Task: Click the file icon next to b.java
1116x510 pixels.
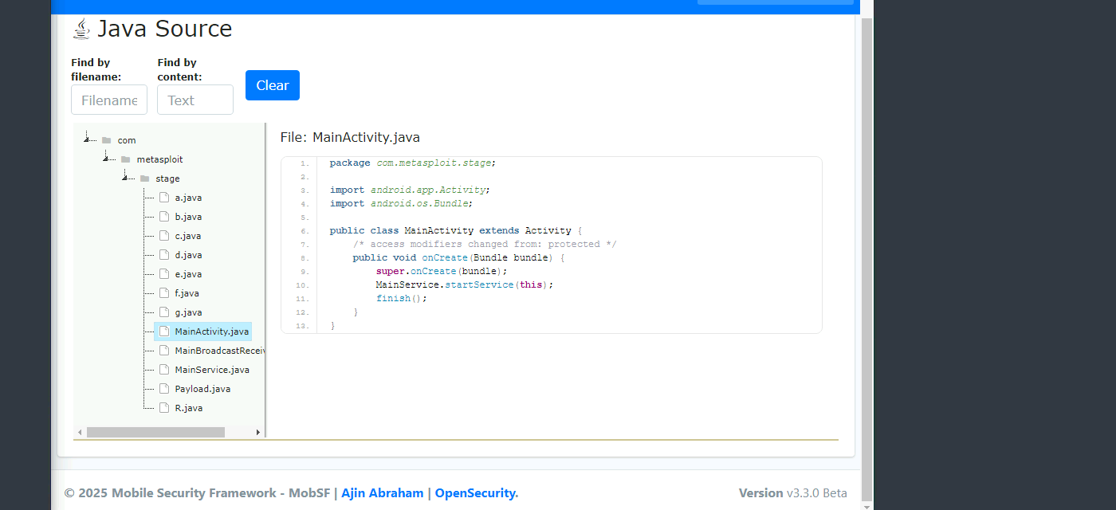Action: point(163,217)
